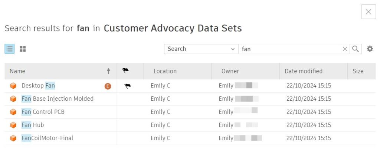
Task: Switch to grid view layout
Action: 23,49
